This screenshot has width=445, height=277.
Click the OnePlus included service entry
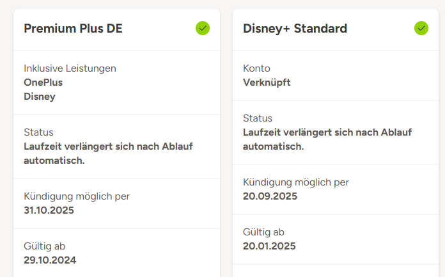coord(43,83)
